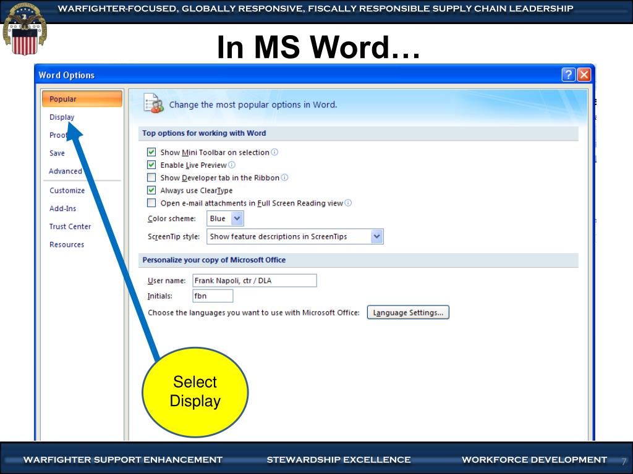The image size is (633, 474).
Task: Open the Customize category
Action: tap(67, 190)
